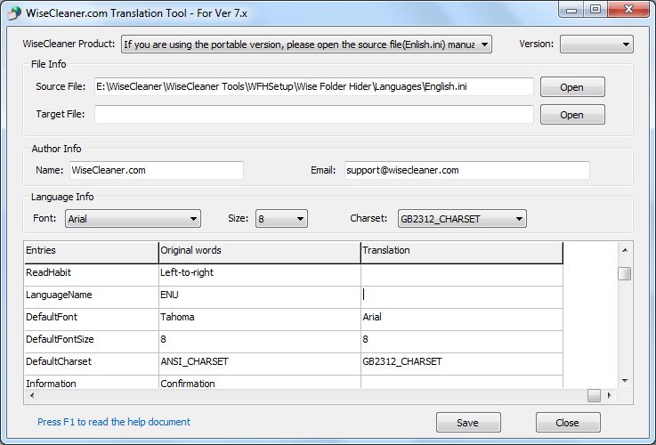Minimize the Translation Tool window
Viewport: 656px width, 445px height.
(x=571, y=10)
